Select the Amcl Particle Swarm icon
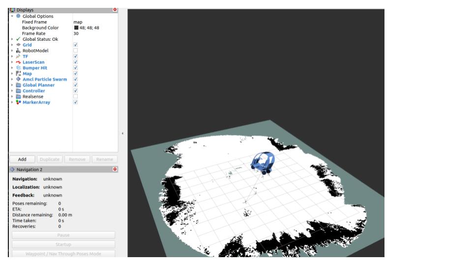The height and width of the screenshot is (265, 472). [18, 79]
